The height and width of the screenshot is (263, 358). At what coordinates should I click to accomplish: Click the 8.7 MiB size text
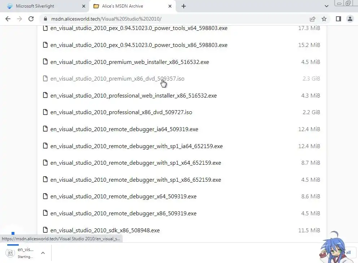tap(310, 163)
